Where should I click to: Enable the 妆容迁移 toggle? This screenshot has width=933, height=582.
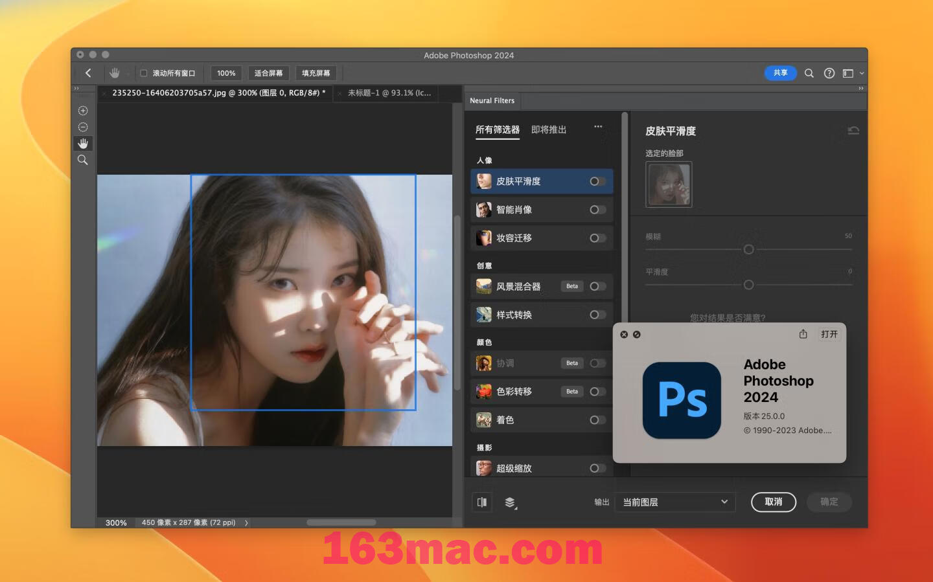coord(597,238)
